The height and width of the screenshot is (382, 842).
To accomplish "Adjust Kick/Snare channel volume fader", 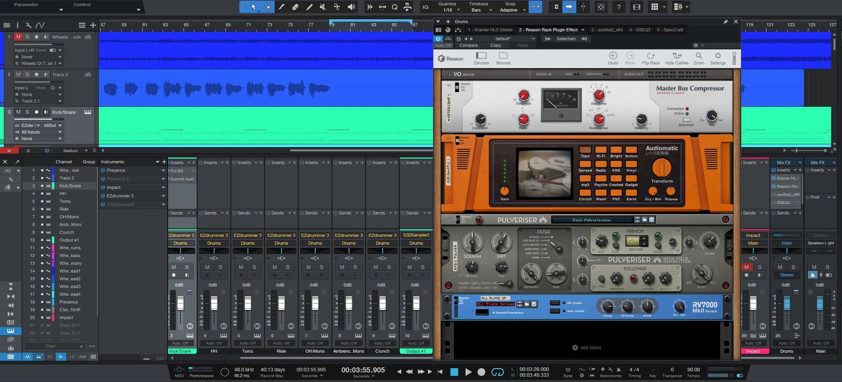I will [x=181, y=303].
